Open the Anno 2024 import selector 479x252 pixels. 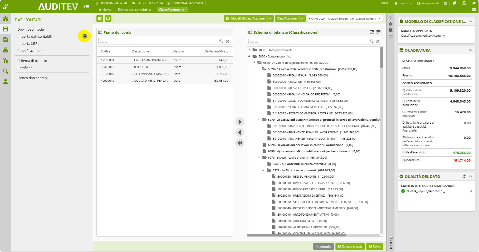345,18
